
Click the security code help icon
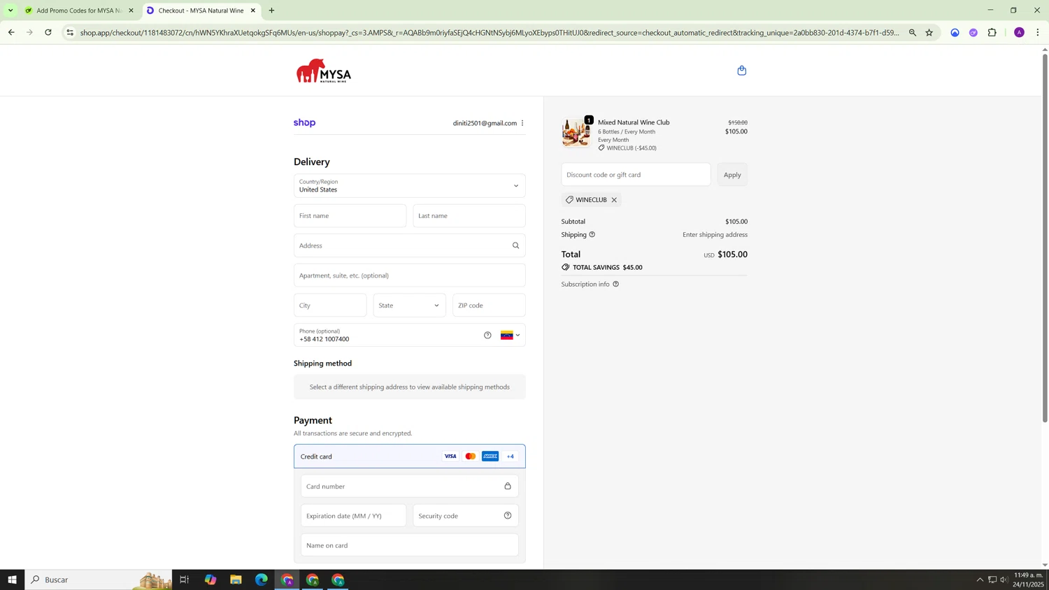508,516
